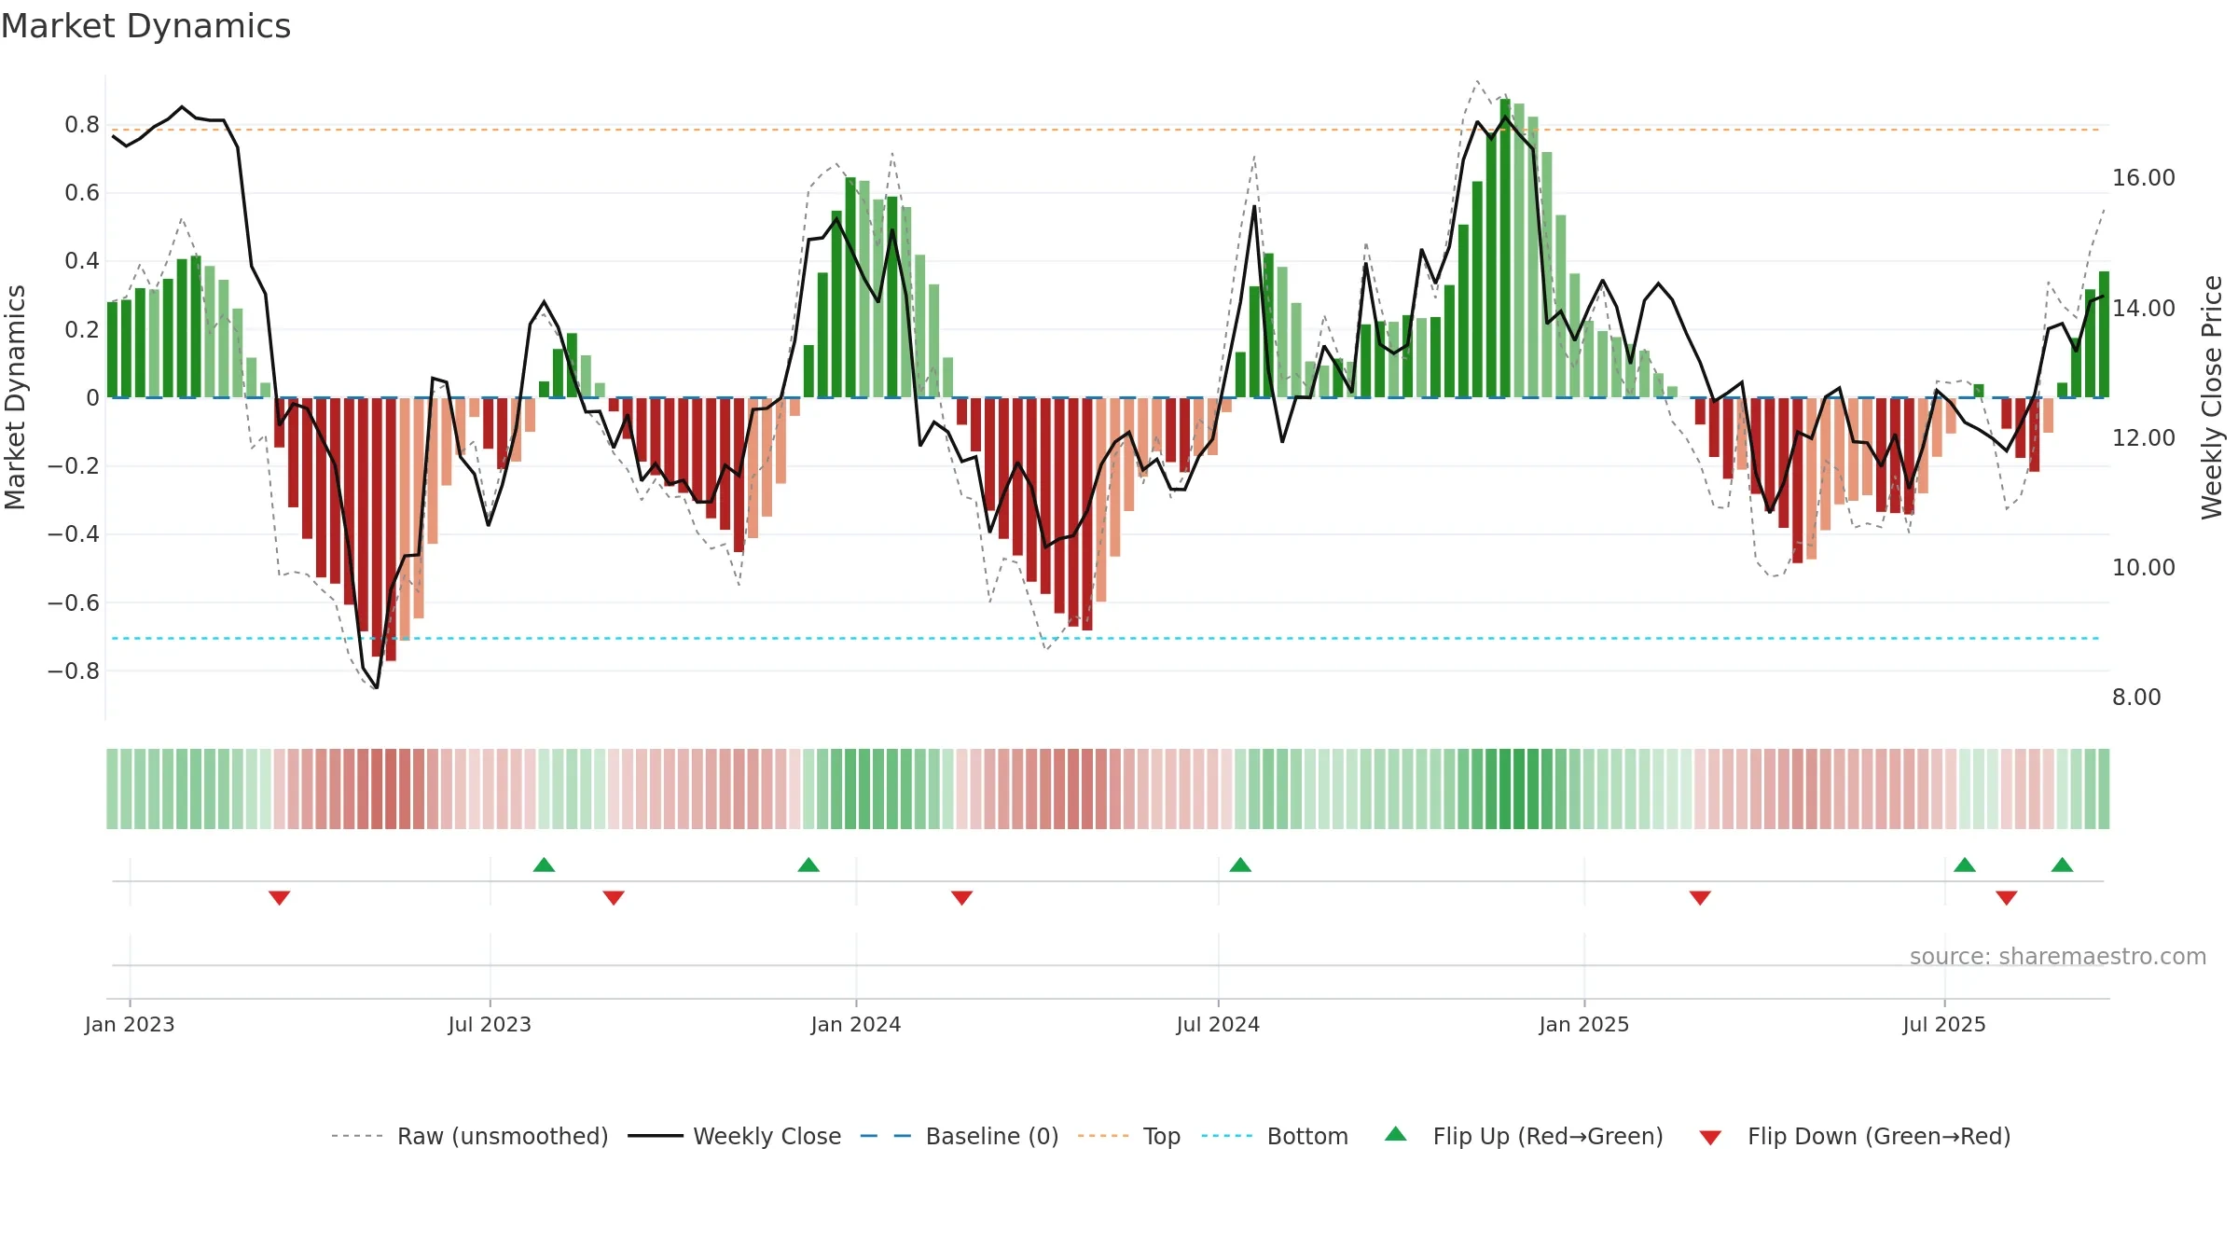Screen dimensions: 2238x1259
Task: Click the Weekly Close Price axis title
Action: tap(2213, 397)
